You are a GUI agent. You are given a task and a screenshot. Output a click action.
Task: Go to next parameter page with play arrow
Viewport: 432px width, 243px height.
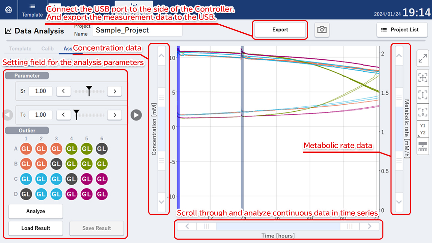pyautogui.click(x=136, y=115)
